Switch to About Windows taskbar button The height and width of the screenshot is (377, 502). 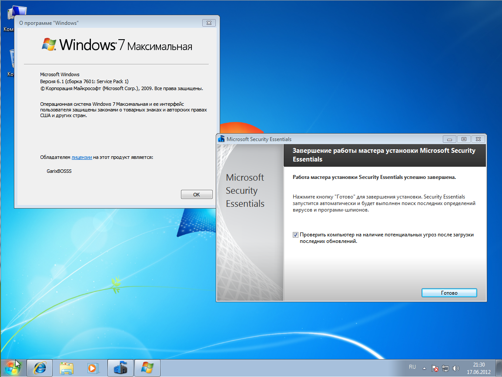(x=147, y=368)
